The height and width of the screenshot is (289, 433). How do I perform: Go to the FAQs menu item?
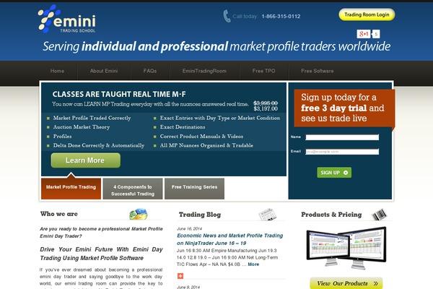click(x=150, y=71)
